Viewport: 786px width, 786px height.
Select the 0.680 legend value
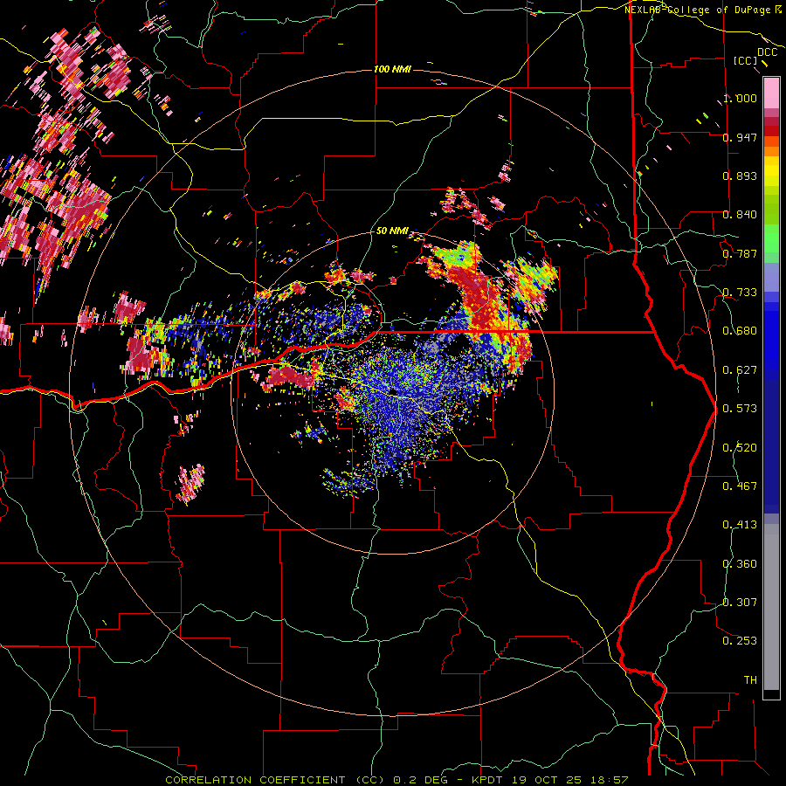pyautogui.click(x=740, y=331)
